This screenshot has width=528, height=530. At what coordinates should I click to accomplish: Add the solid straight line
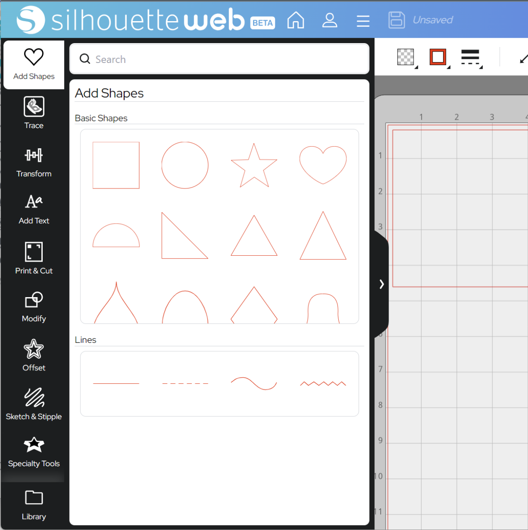tap(116, 383)
